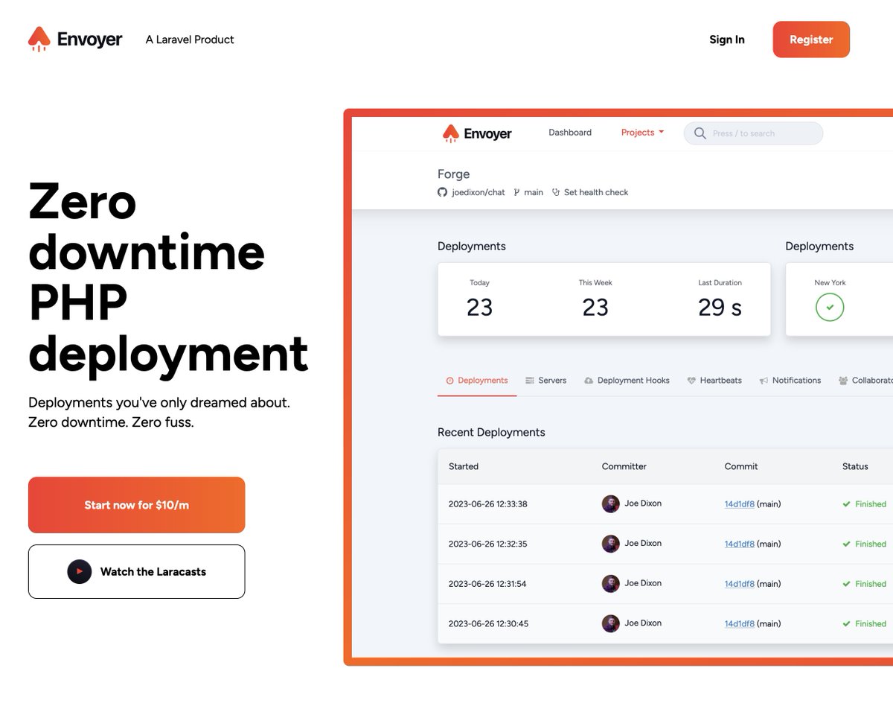Click timestamp 2023-06-26 12:32:35
The height and width of the screenshot is (715, 893).
pyautogui.click(x=488, y=544)
